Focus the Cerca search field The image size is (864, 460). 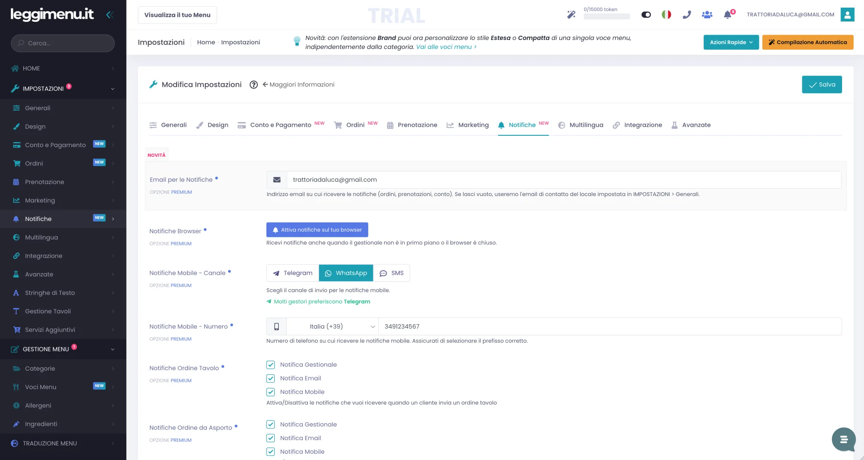click(63, 43)
